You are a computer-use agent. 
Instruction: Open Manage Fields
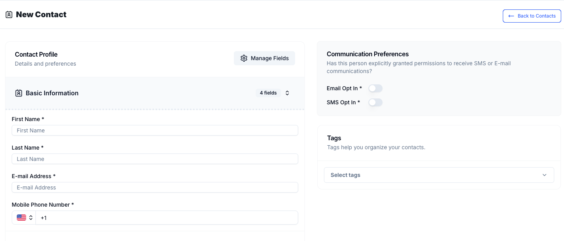point(264,58)
